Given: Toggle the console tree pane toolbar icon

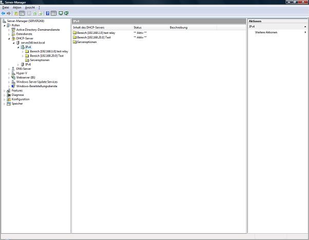Looking at the screenshot, I should 22,13.
